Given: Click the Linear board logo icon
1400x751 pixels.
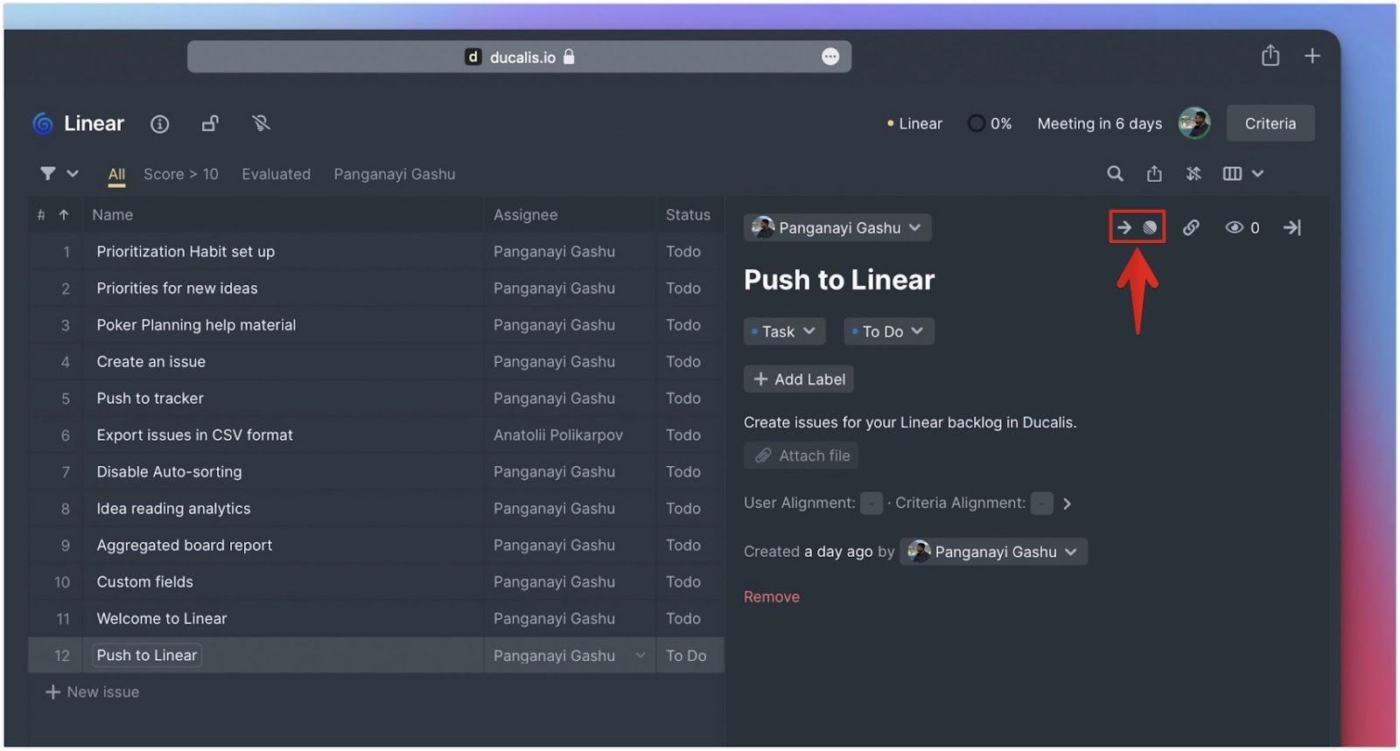Looking at the screenshot, I should [x=42, y=124].
